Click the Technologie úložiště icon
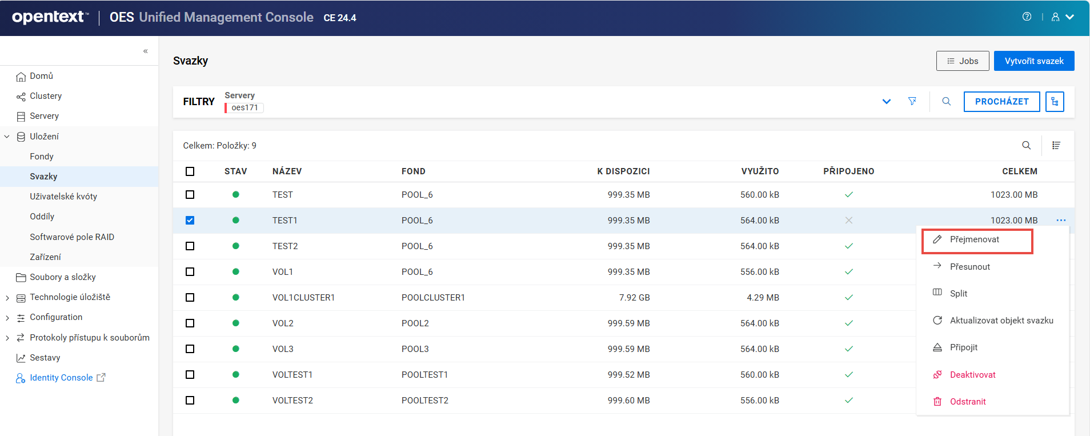This screenshot has height=436, width=1090. click(x=21, y=298)
